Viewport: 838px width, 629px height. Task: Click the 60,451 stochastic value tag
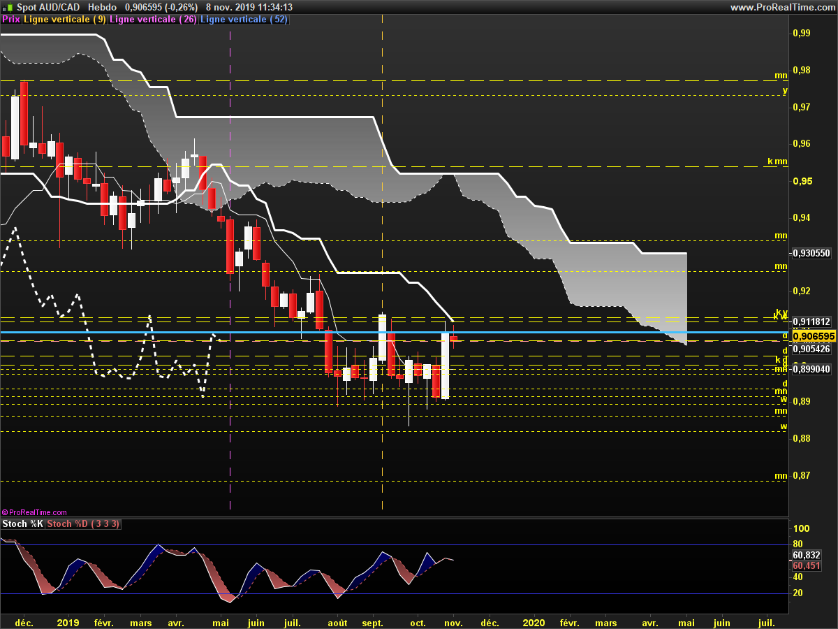806,566
